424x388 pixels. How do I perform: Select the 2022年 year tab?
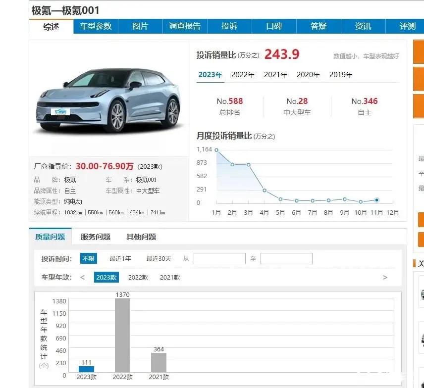coord(243,75)
